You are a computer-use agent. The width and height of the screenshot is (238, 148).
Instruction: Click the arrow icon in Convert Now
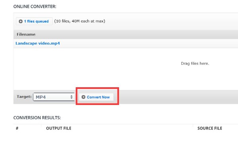83,97
